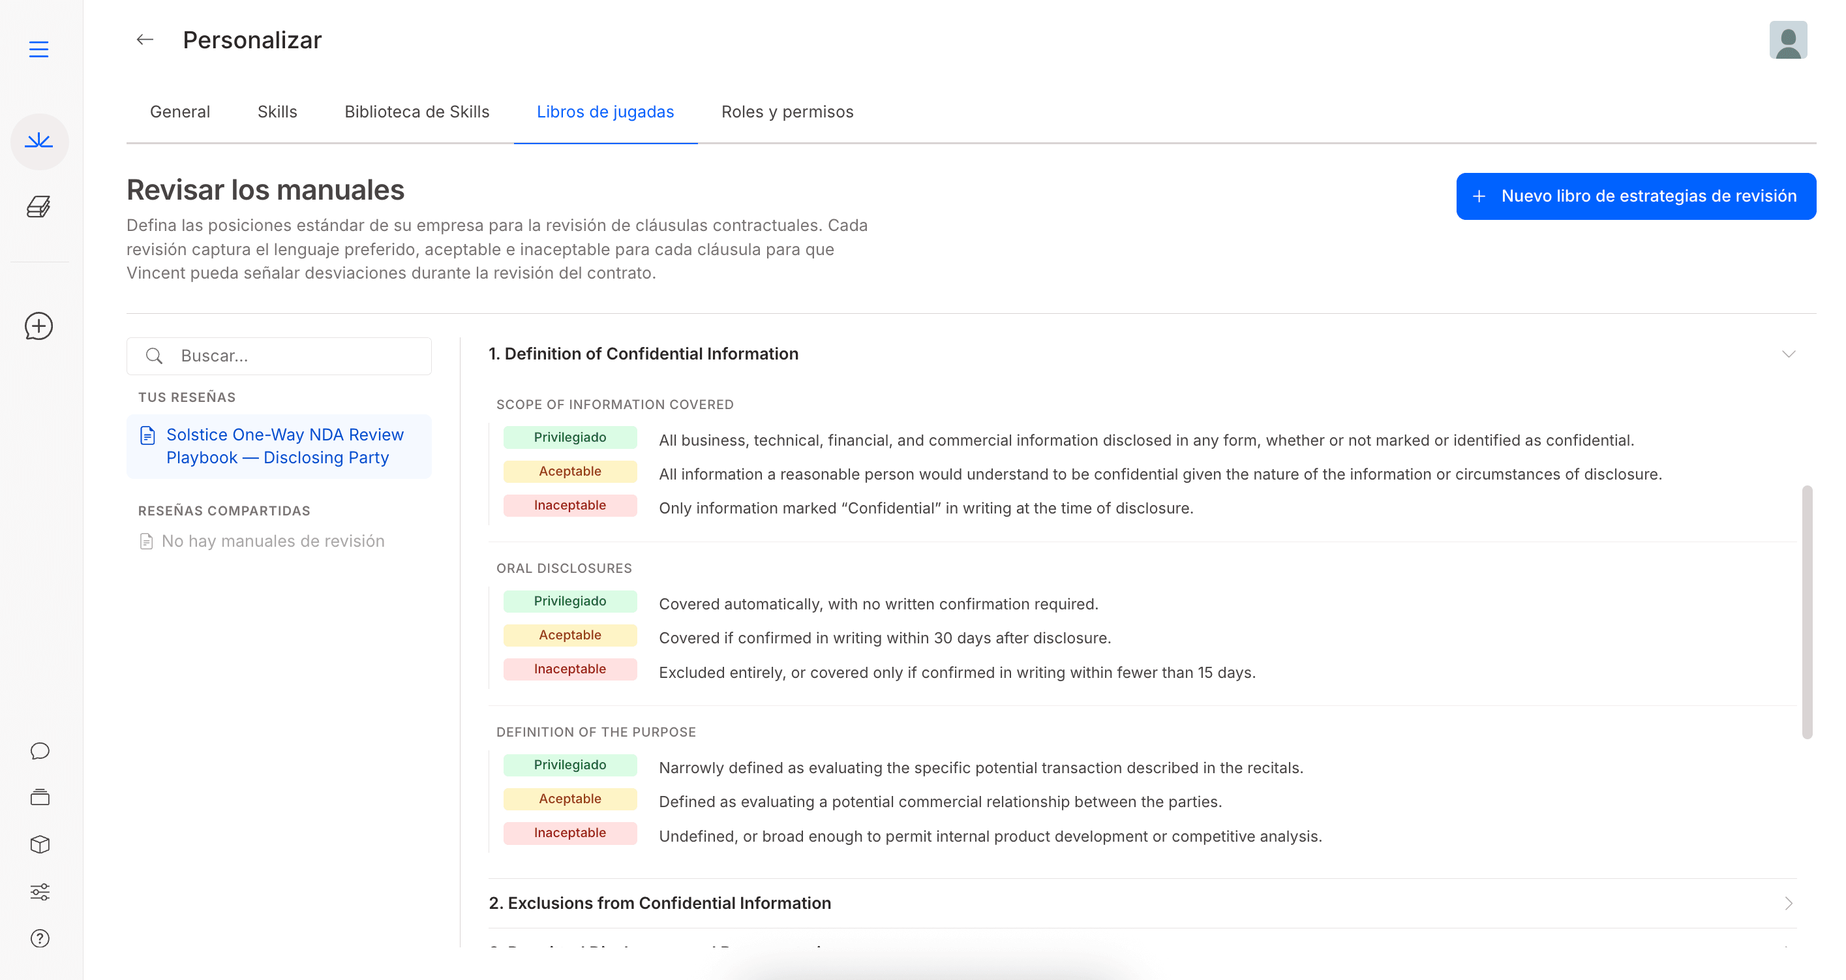Click the Privilegiado badge under Definition of the Purpose
The height and width of the screenshot is (980, 1846).
569,765
